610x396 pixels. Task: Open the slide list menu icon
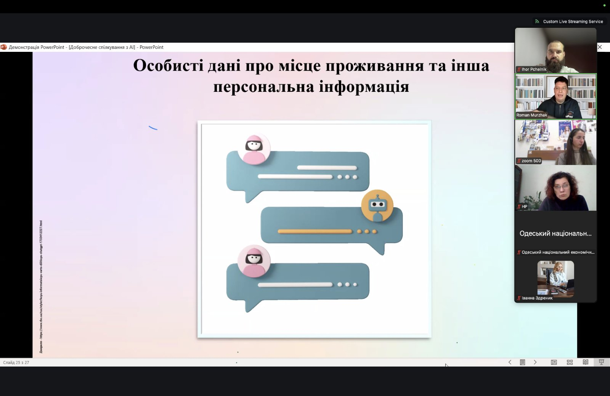coord(522,362)
